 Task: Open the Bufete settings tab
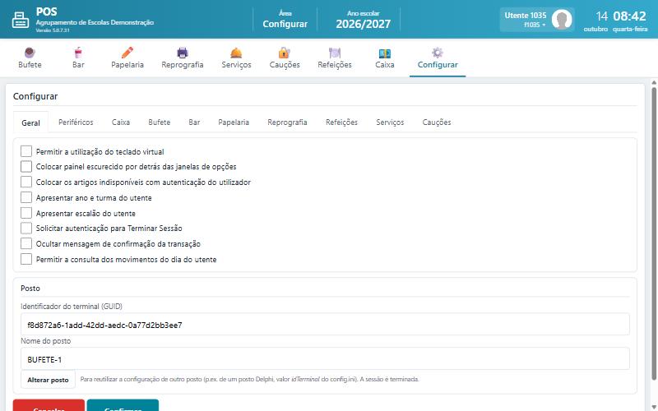coord(160,122)
